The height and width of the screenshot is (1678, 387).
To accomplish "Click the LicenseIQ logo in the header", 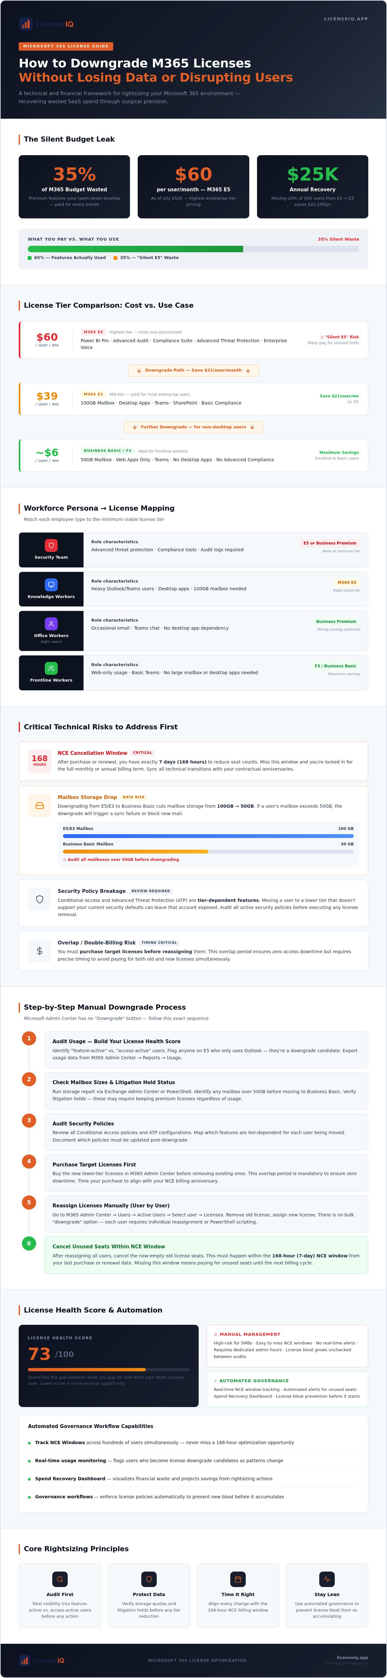I will coord(46,24).
